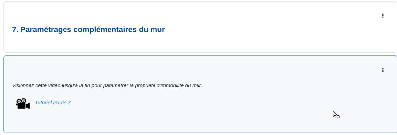Click the number 7 in the section heading
This screenshot has height=135, width=397.
(x=14, y=30)
